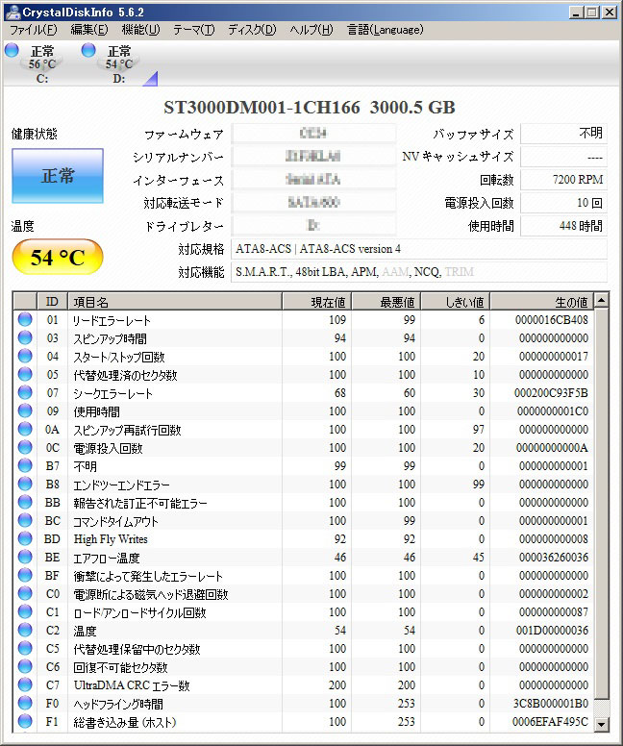
Task: Click the scroll up arrow of the attribute list
Action: (601, 301)
